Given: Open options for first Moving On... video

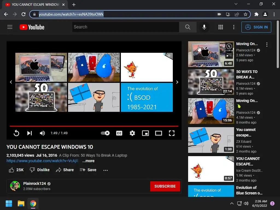Looking at the screenshot, I should (x=267, y=45).
